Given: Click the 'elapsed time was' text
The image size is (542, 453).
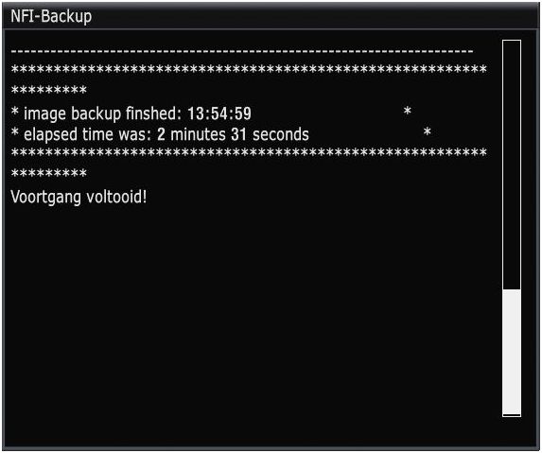Looking at the screenshot, I should tap(87, 134).
